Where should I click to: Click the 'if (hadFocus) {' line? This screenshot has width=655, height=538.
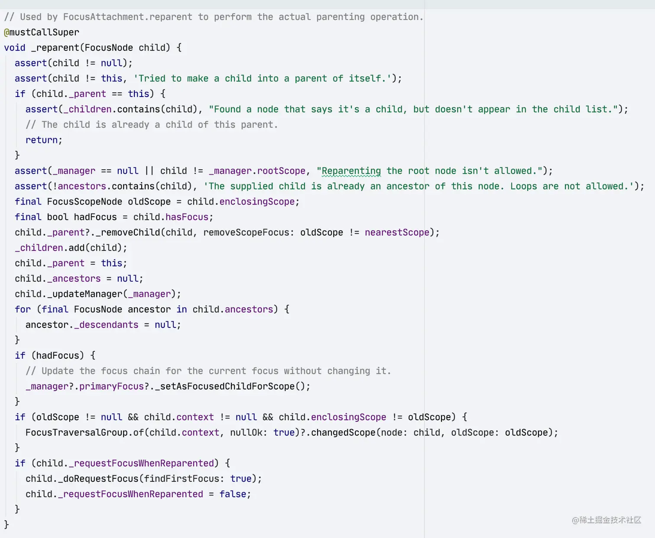point(55,356)
